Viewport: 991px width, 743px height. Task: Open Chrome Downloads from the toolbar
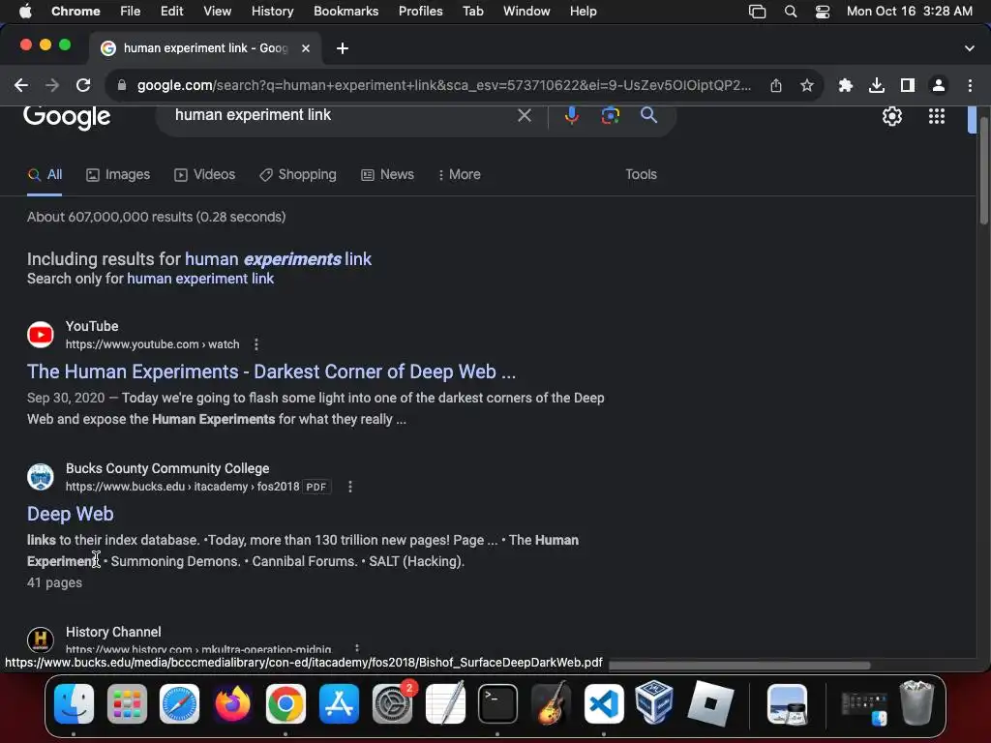point(877,85)
